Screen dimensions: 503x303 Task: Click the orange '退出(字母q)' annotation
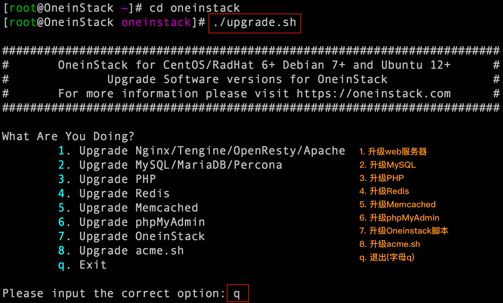387,257
